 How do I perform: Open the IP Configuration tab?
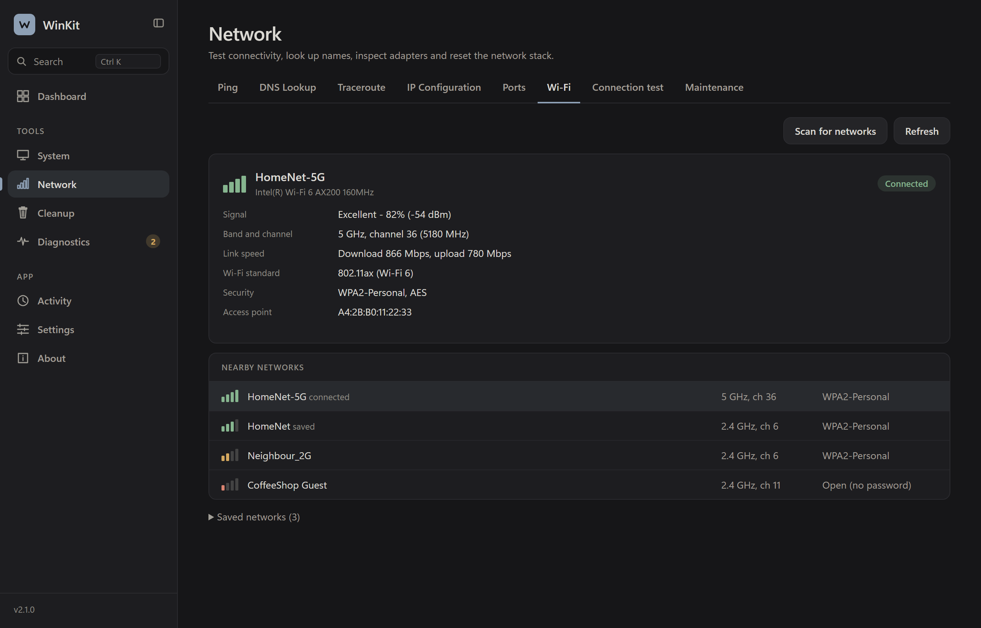point(444,87)
